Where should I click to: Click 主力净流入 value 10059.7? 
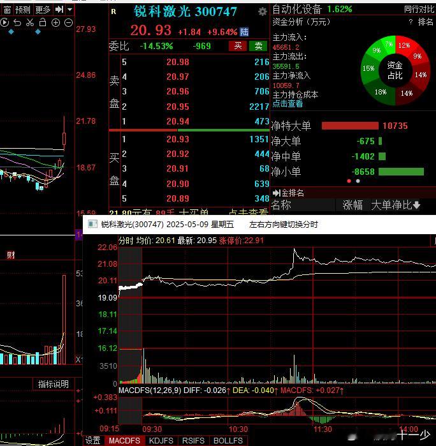coord(286,85)
